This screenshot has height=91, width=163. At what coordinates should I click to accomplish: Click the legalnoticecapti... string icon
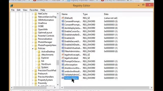(x=63, y=55)
